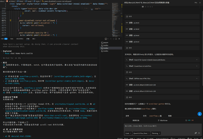Click the 9% context usage indicator
This screenshot has height=139, width=203.
(196, 3)
